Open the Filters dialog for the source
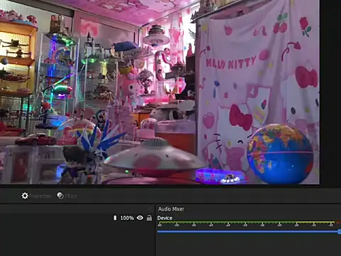This screenshot has height=256, width=341. point(67,196)
